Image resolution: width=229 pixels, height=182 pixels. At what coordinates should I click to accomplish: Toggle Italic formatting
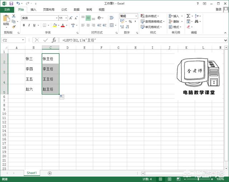[x=29, y=25]
